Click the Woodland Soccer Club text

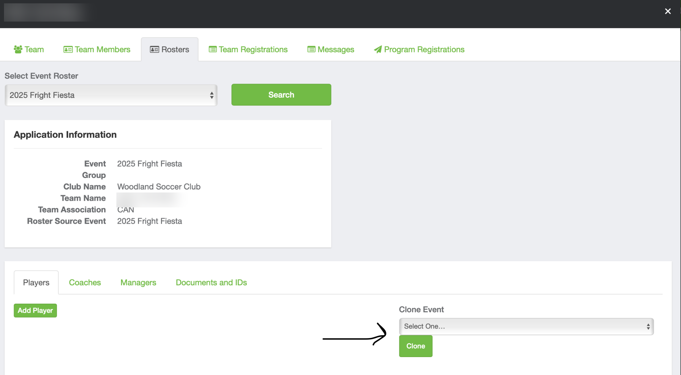point(159,187)
